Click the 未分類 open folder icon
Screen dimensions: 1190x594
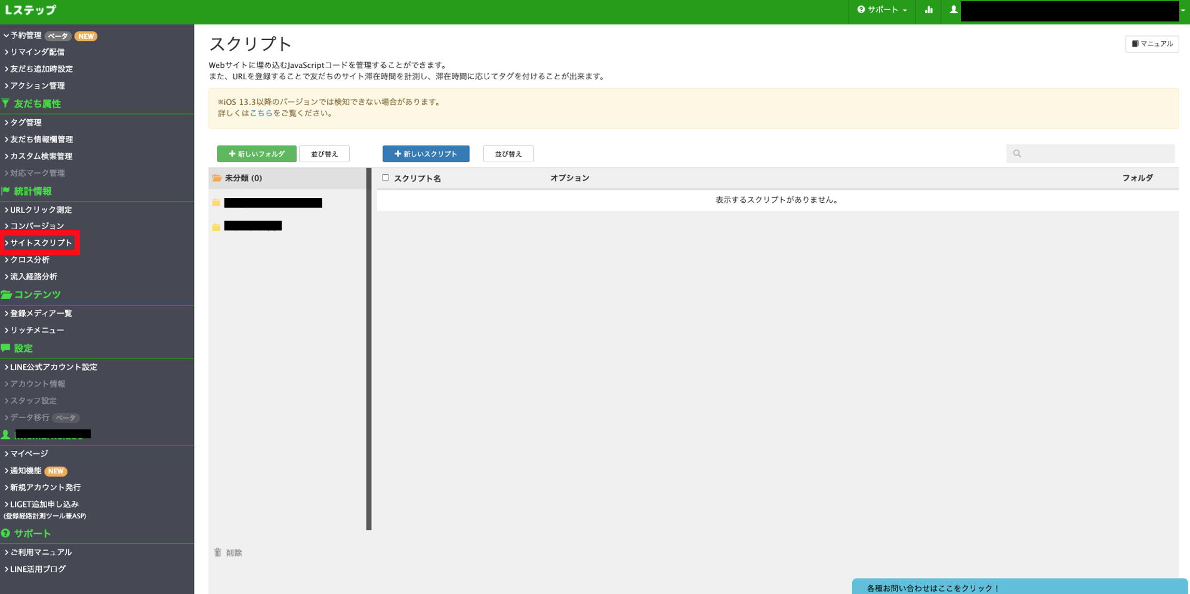point(217,178)
